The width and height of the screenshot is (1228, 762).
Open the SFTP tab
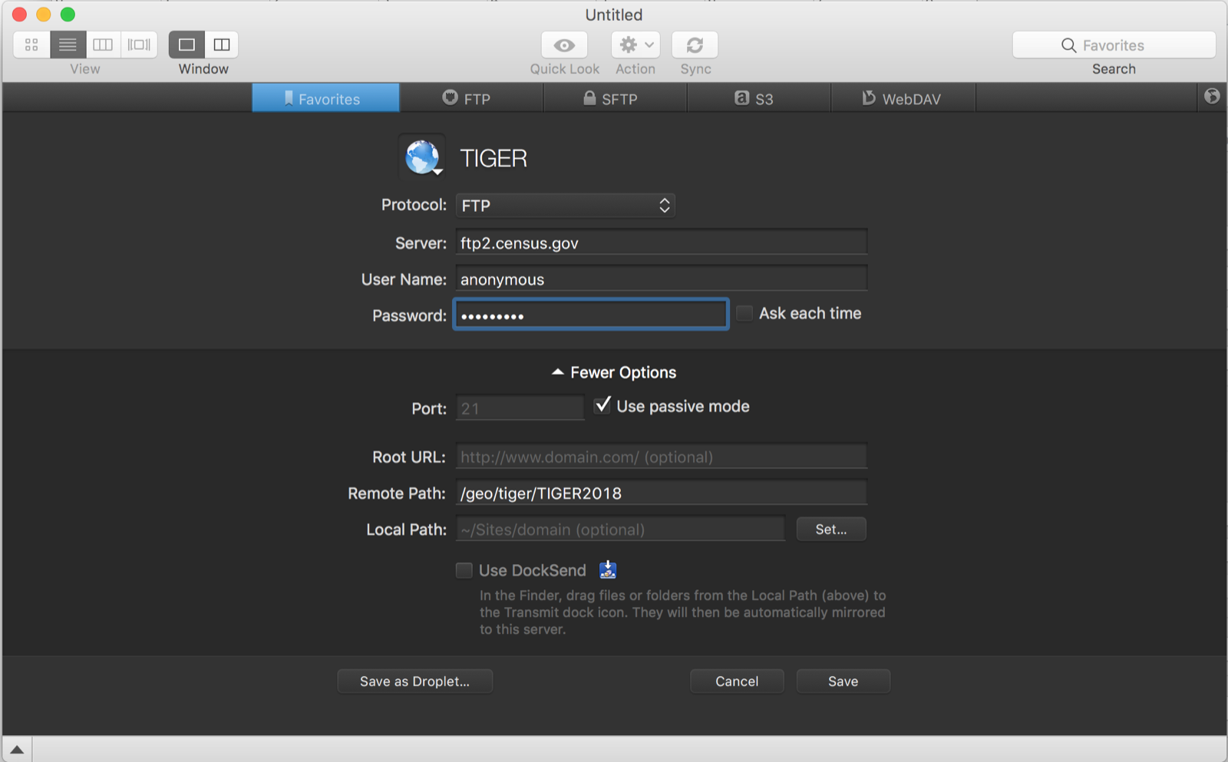pos(615,98)
